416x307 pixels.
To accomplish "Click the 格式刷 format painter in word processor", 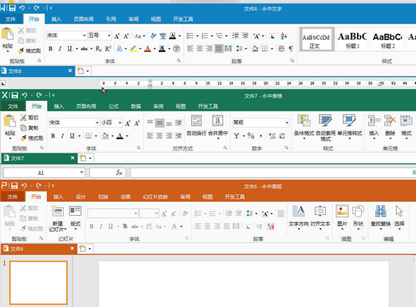I will pos(29,50).
